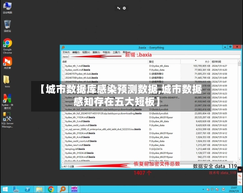Viewport: 243px width, 193px height.
Task: Open the HEX editor taskbar icon
Action: 74,189
